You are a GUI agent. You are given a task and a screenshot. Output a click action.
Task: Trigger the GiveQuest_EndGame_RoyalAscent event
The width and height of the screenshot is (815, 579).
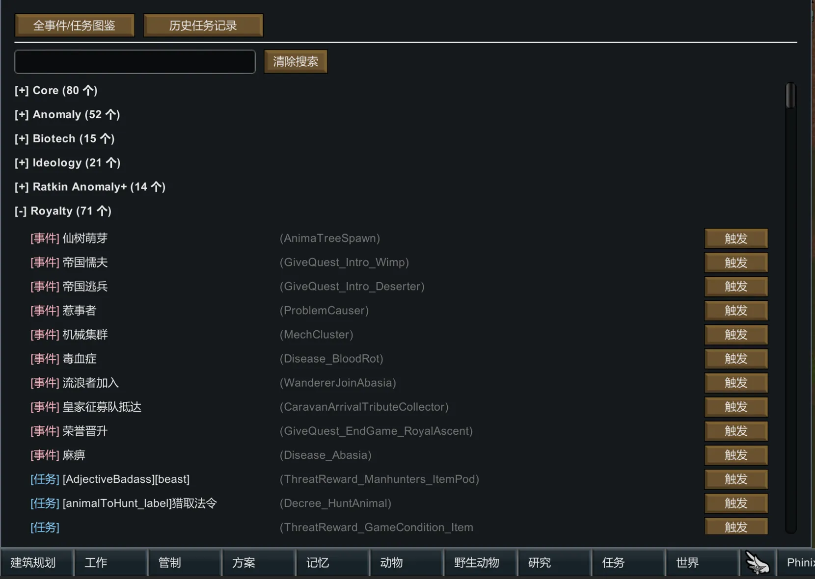point(735,431)
